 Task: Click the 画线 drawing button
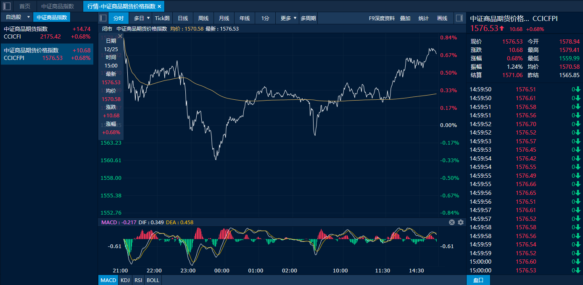pyautogui.click(x=442, y=18)
